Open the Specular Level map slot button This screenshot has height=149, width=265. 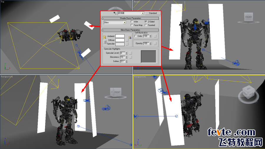point(130,53)
